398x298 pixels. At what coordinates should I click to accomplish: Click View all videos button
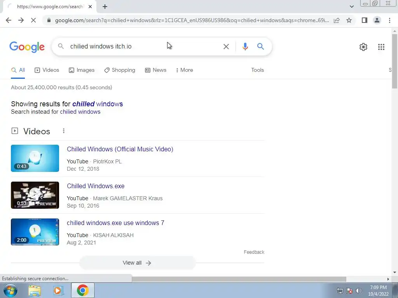coord(137,263)
